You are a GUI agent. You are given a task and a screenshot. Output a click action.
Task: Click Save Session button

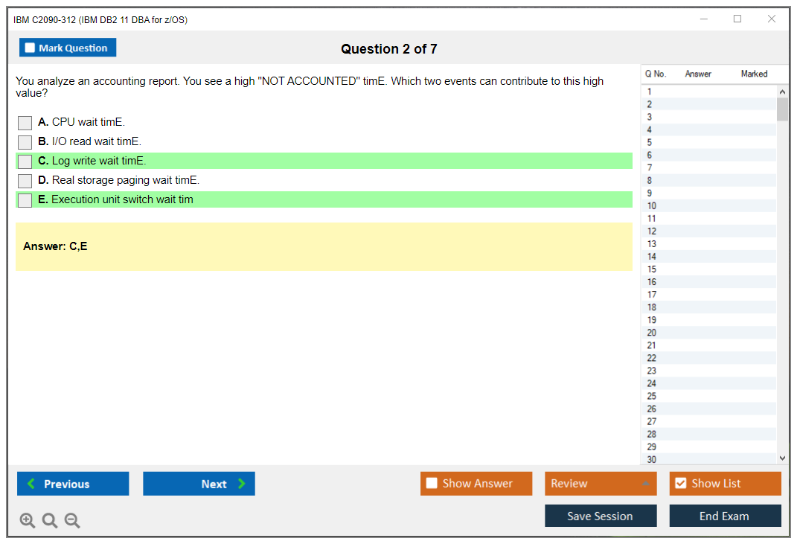pos(601,516)
